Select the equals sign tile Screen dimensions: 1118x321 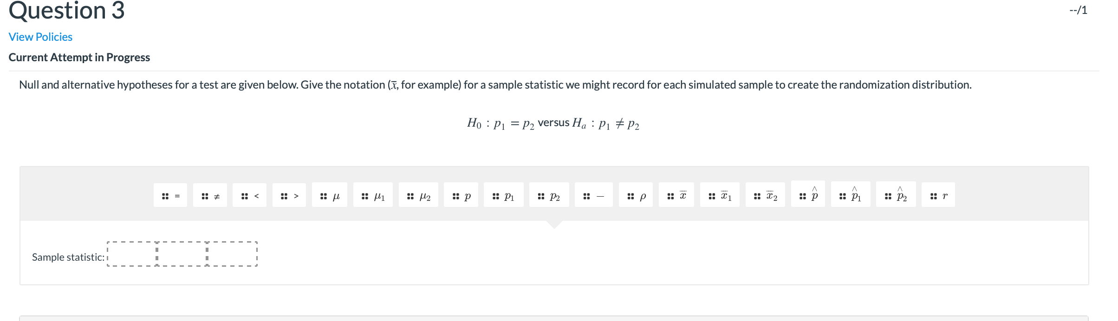170,195
